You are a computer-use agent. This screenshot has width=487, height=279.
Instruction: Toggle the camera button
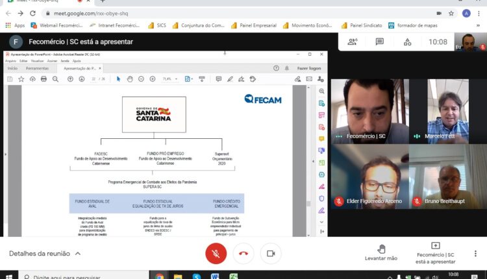271,254
